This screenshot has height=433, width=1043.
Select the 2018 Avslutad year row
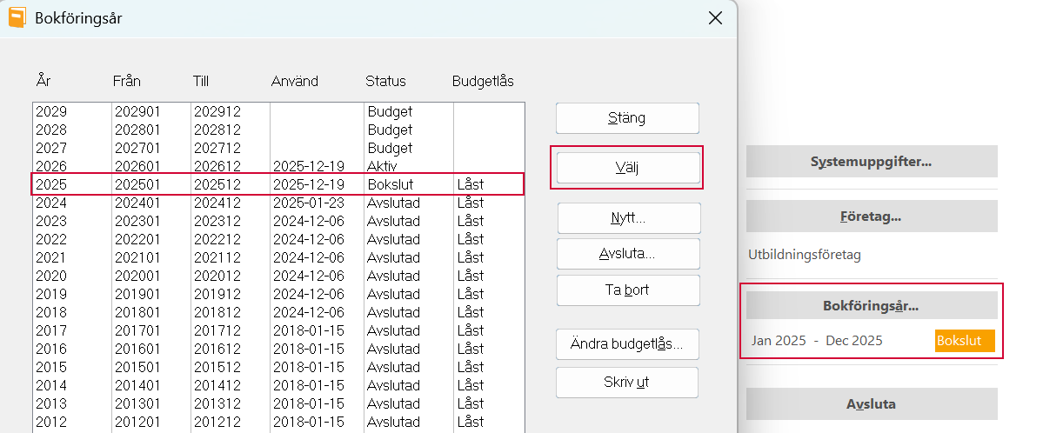(277, 312)
